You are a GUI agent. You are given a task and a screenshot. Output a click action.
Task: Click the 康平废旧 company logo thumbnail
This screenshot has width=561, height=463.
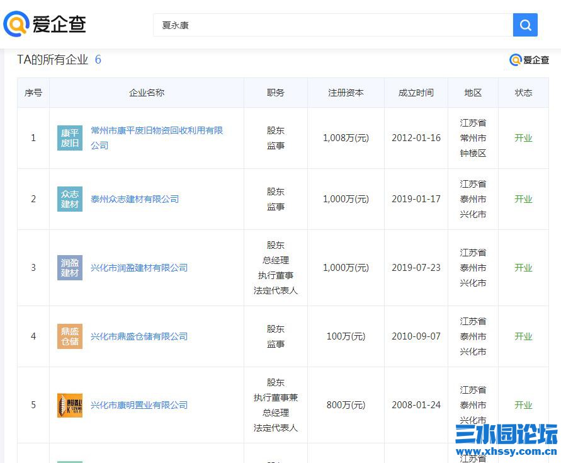70,138
